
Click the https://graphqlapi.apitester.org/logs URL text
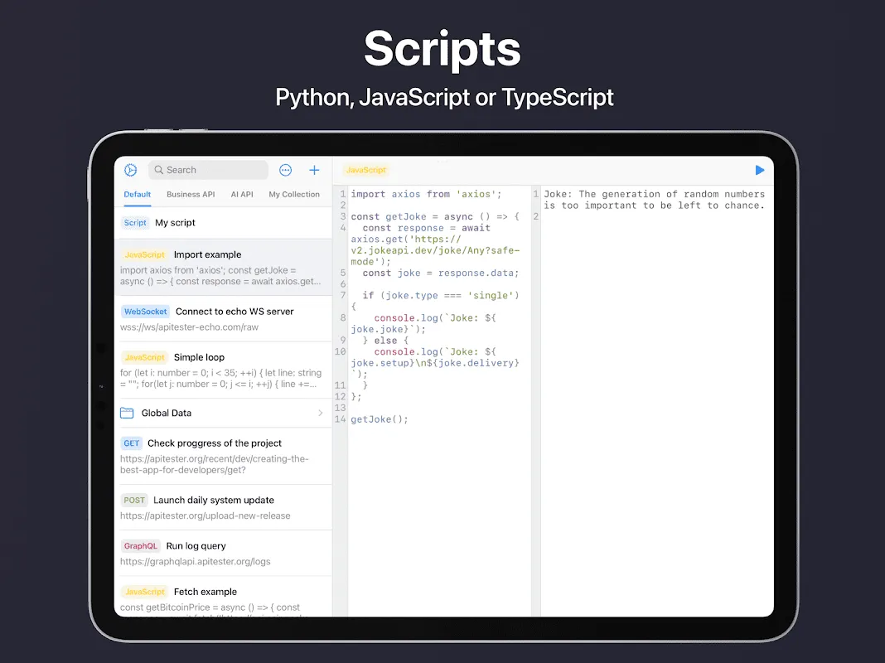pyautogui.click(x=196, y=561)
